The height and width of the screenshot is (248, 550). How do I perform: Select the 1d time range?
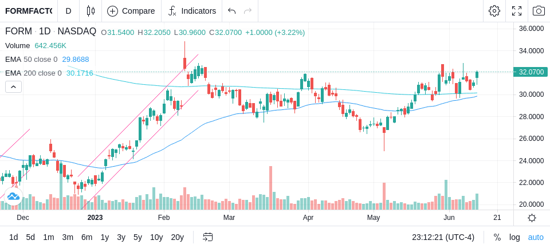point(14,237)
